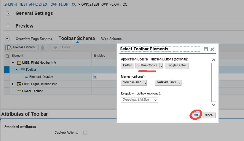The image size is (244, 141).
Task: Click the dialog scroll up arrow
Action: pos(214,60)
